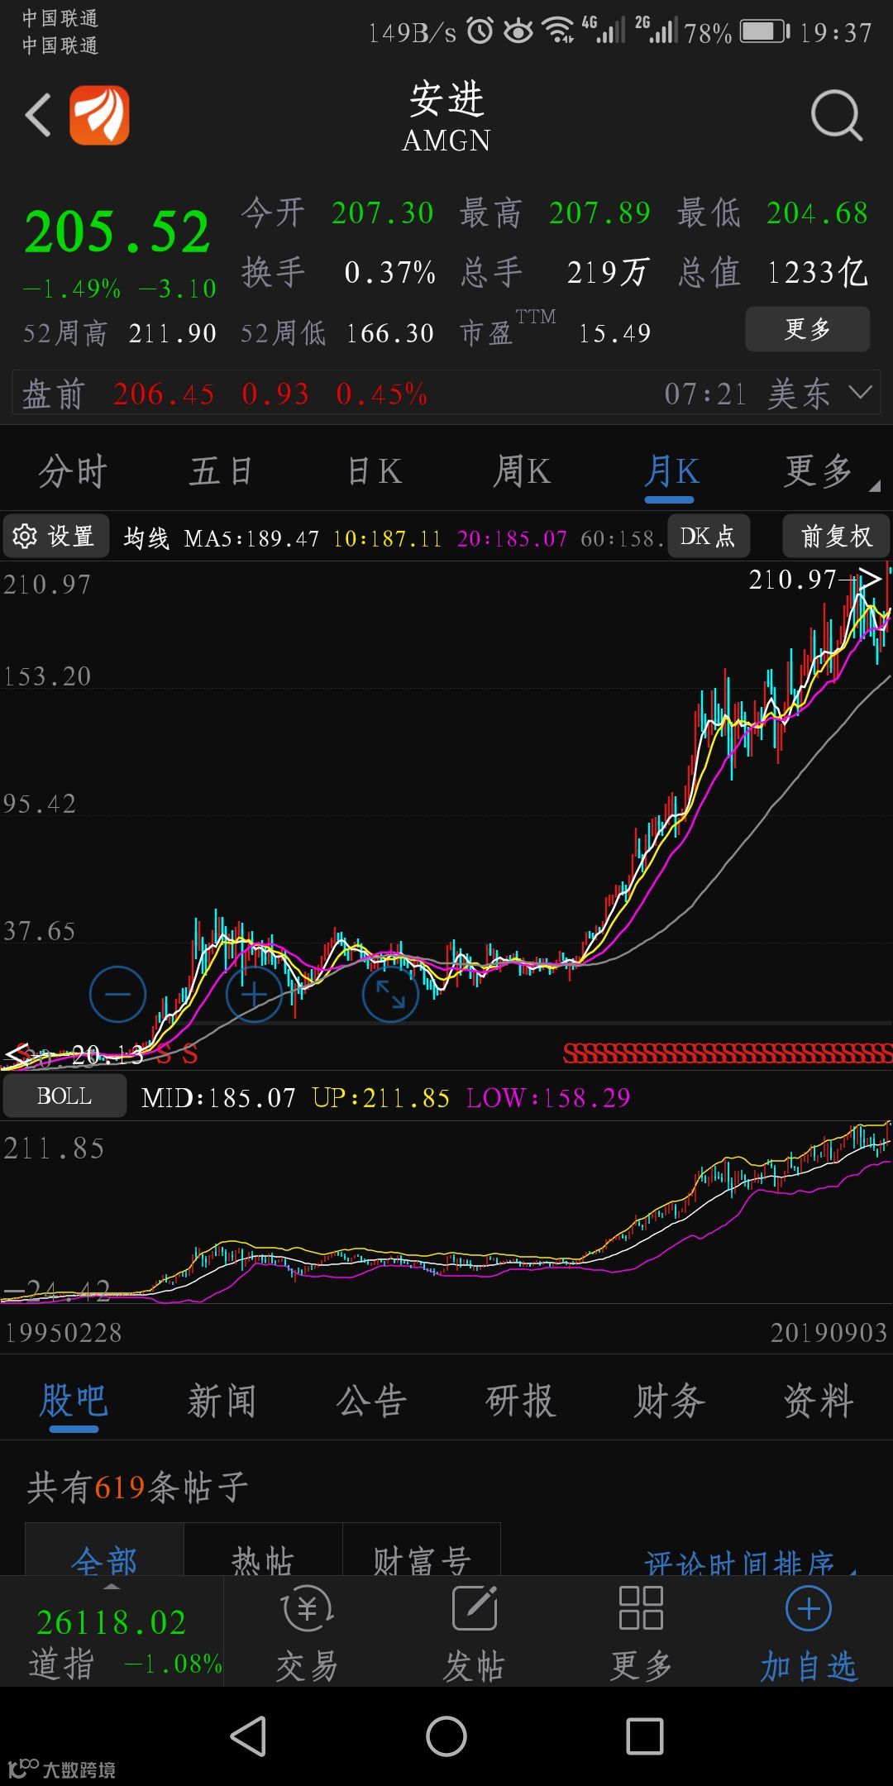Viewport: 893px width, 1786px height.
Task: Click the row of red S signal markers
Action: (728, 1053)
